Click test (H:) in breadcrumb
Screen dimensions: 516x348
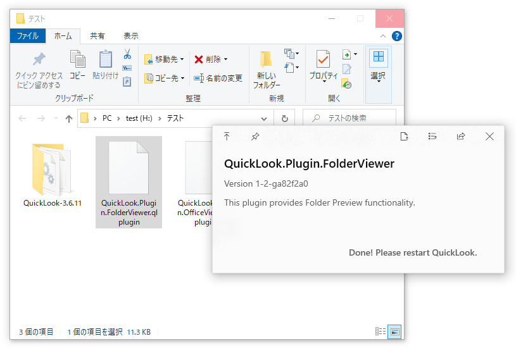[x=139, y=118]
